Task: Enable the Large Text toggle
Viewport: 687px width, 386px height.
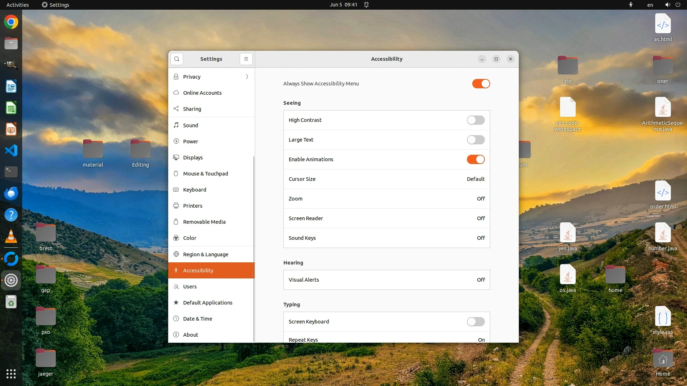Action: click(476, 140)
